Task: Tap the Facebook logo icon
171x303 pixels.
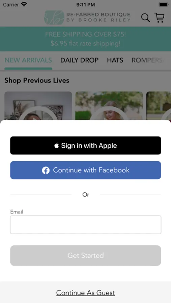Action: coord(46,170)
